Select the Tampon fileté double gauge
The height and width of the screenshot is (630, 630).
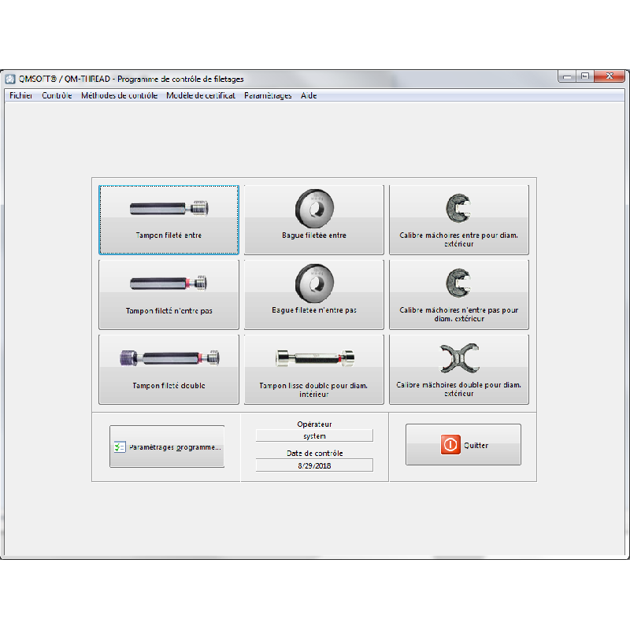tap(169, 369)
